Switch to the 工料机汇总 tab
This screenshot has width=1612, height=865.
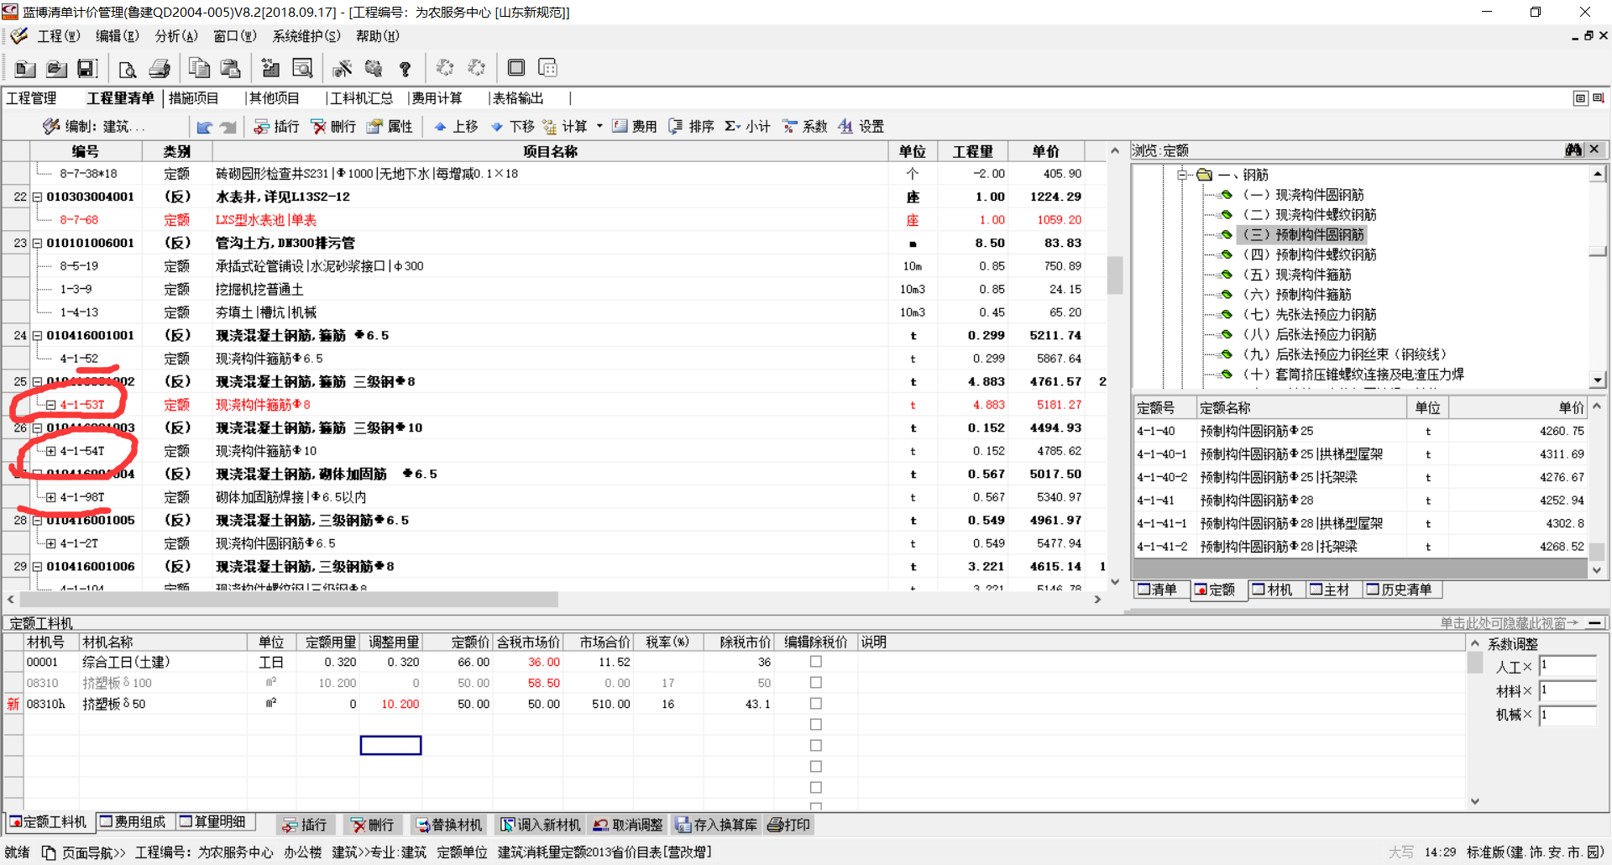pos(361,98)
